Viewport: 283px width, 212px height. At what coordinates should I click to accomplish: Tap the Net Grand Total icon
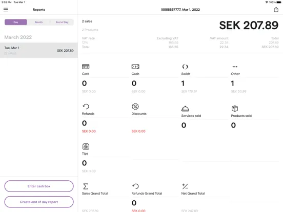185,186
